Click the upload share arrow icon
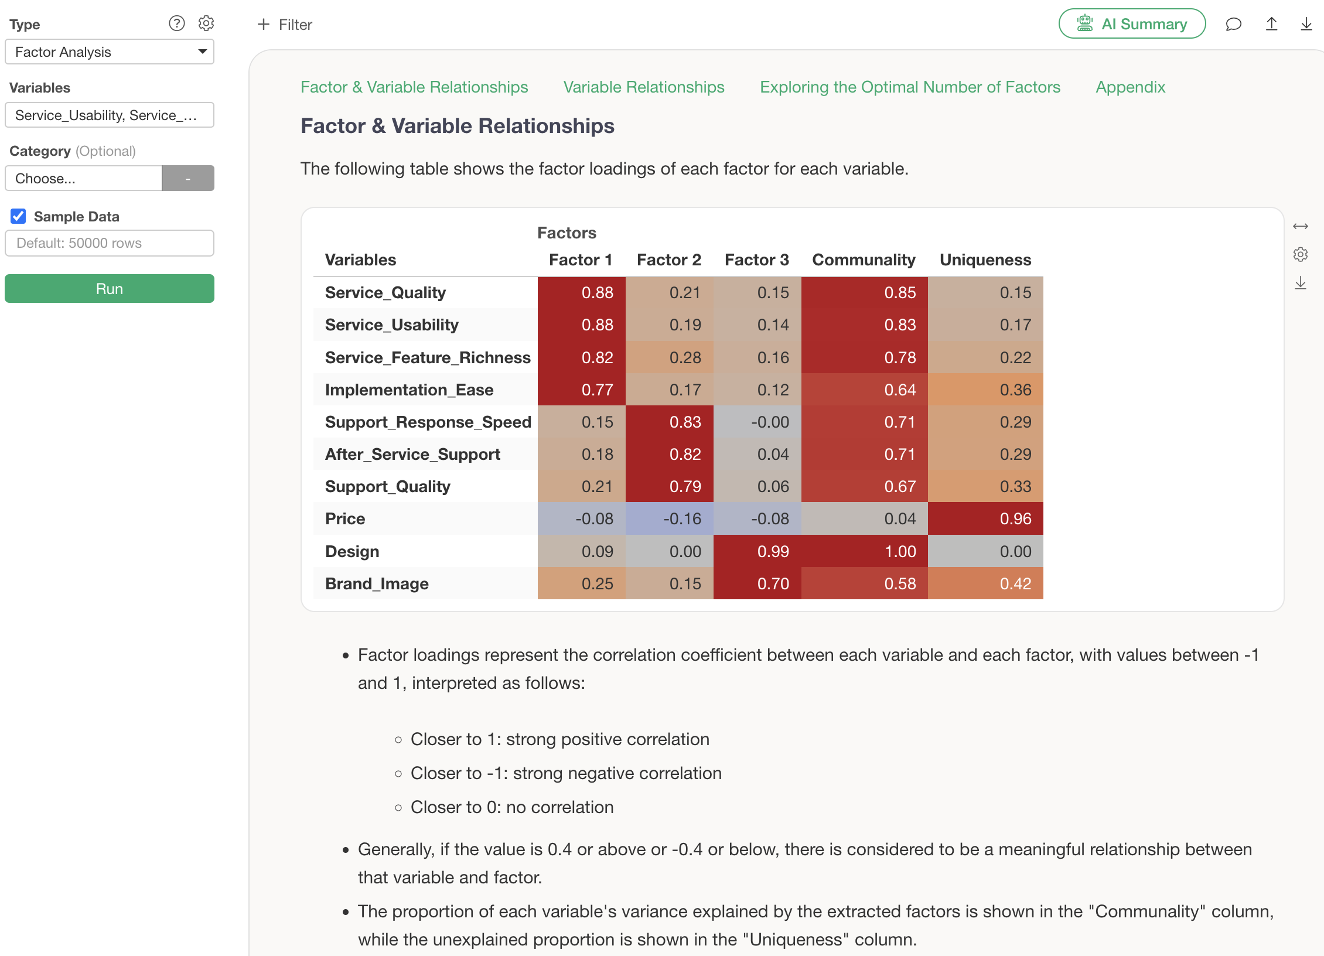This screenshot has width=1324, height=956. [1271, 25]
